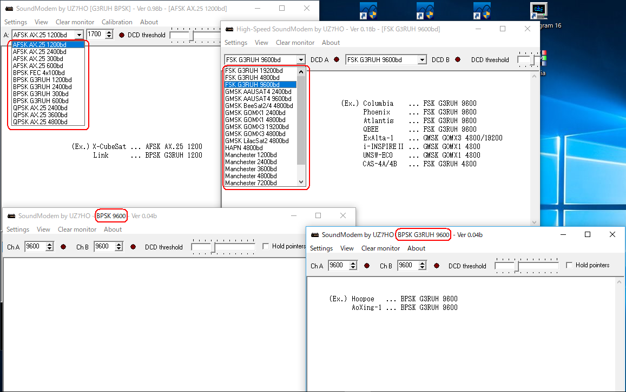626x392 pixels.
Task: Click the Ch A 9600 field in the BPSK G3RUH 9600 window
Action: click(339, 265)
